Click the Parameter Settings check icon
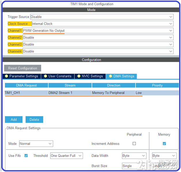 coord(6,76)
